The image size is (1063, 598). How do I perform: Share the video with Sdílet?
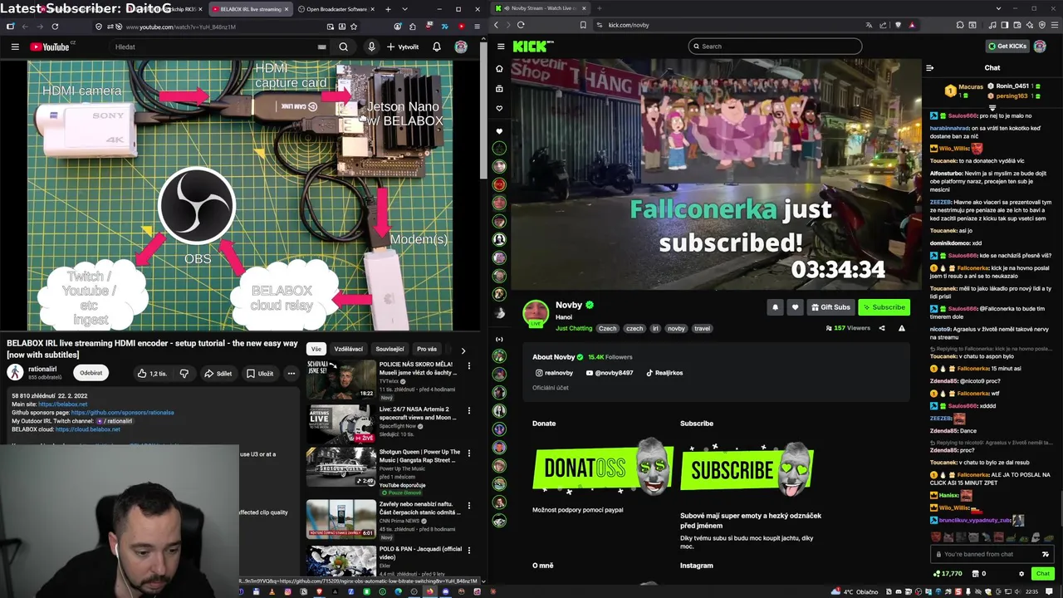[218, 374]
